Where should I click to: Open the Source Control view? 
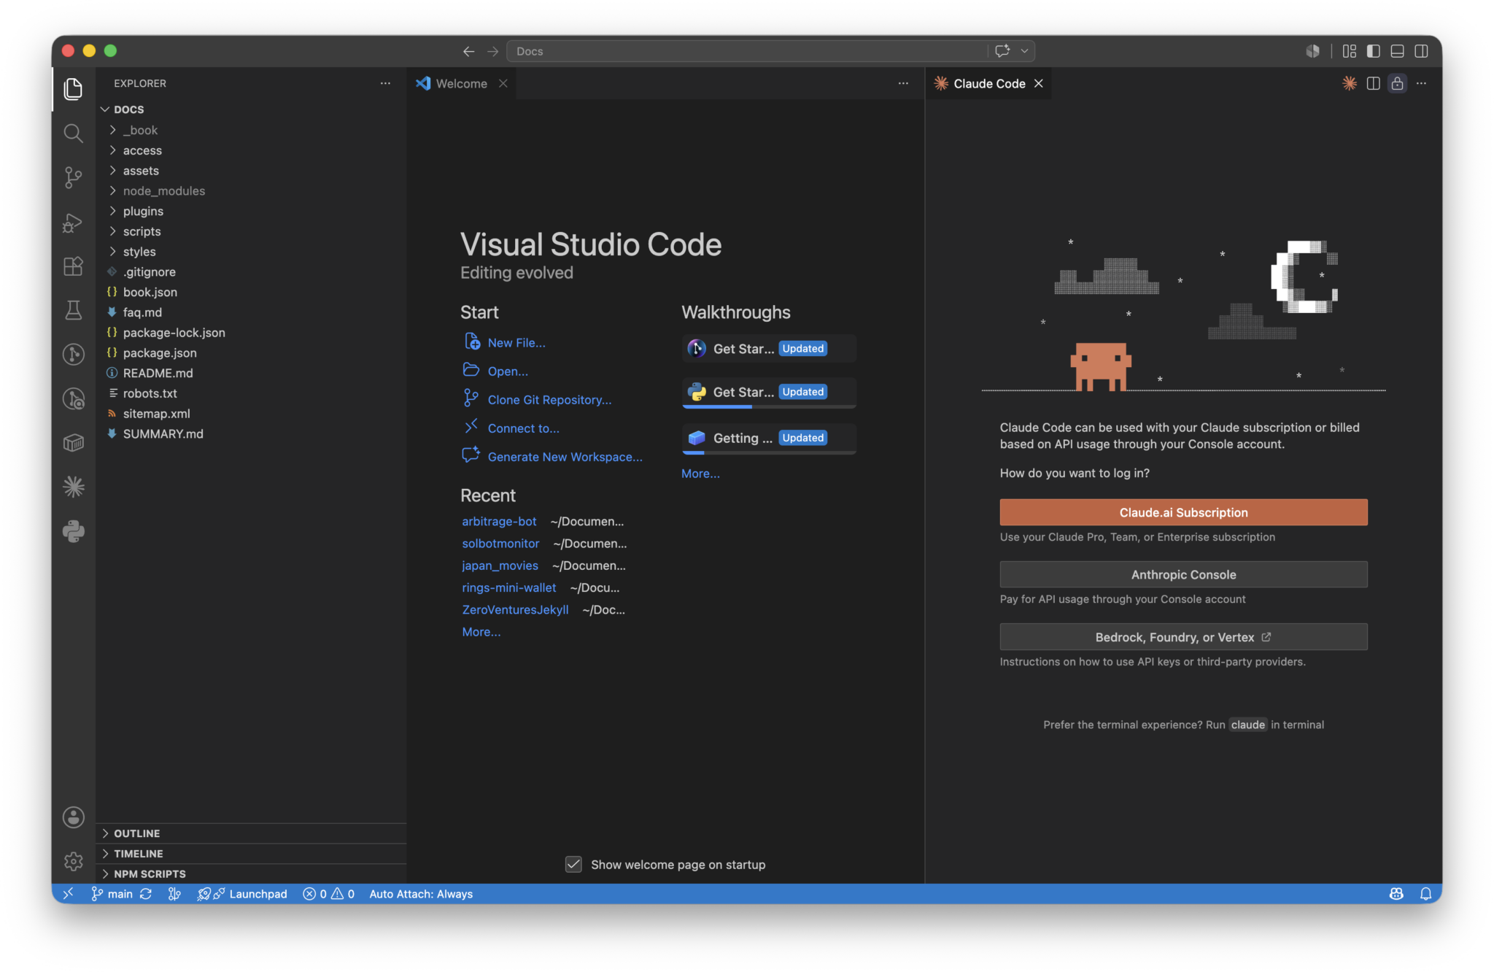coord(73,177)
